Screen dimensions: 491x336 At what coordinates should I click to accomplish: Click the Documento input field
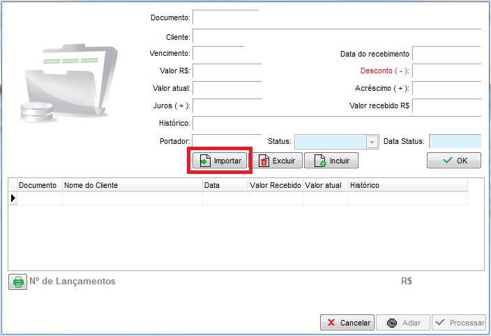tap(225, 17)
